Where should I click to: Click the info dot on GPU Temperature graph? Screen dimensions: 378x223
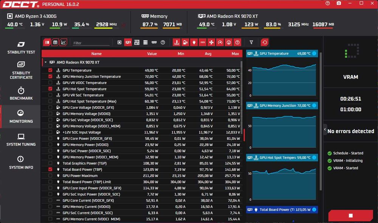click(x=314, y=54)
